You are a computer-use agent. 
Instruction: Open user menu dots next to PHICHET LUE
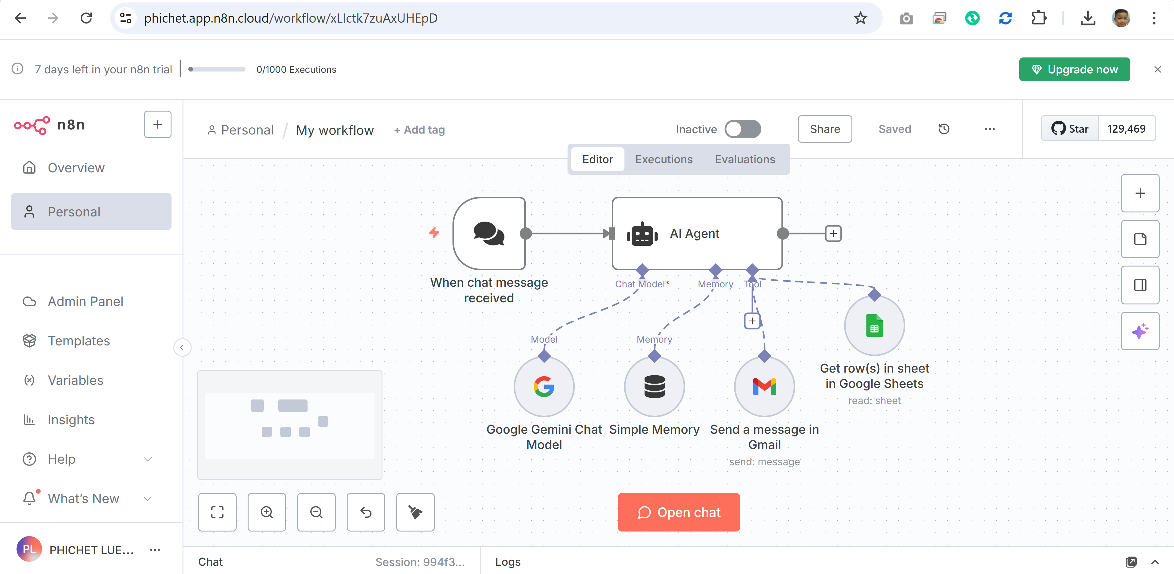point(155,550)
